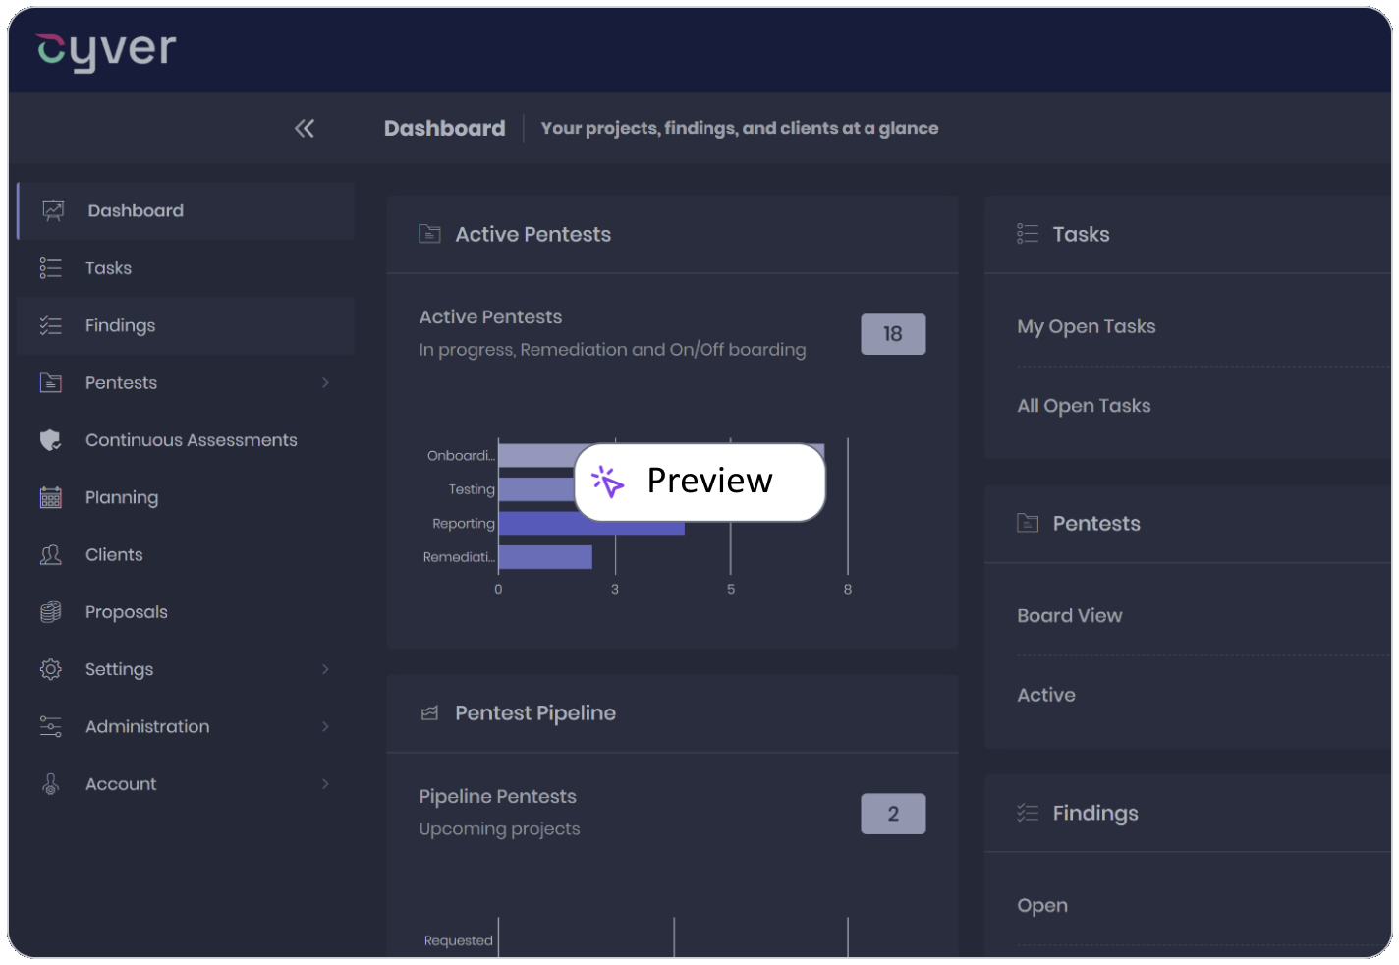Click the Pentests folder icon in sidebar
Image resolution: width=1399 pixels, height=965 pixels.
(51, 383)
